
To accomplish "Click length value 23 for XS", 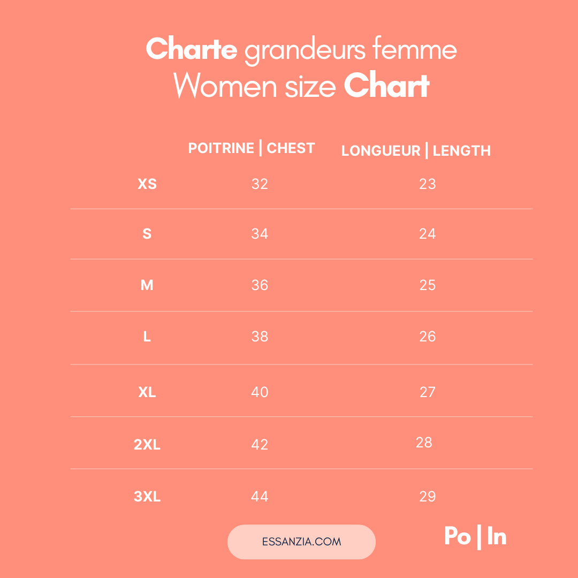I will click(x=428, y=184).
